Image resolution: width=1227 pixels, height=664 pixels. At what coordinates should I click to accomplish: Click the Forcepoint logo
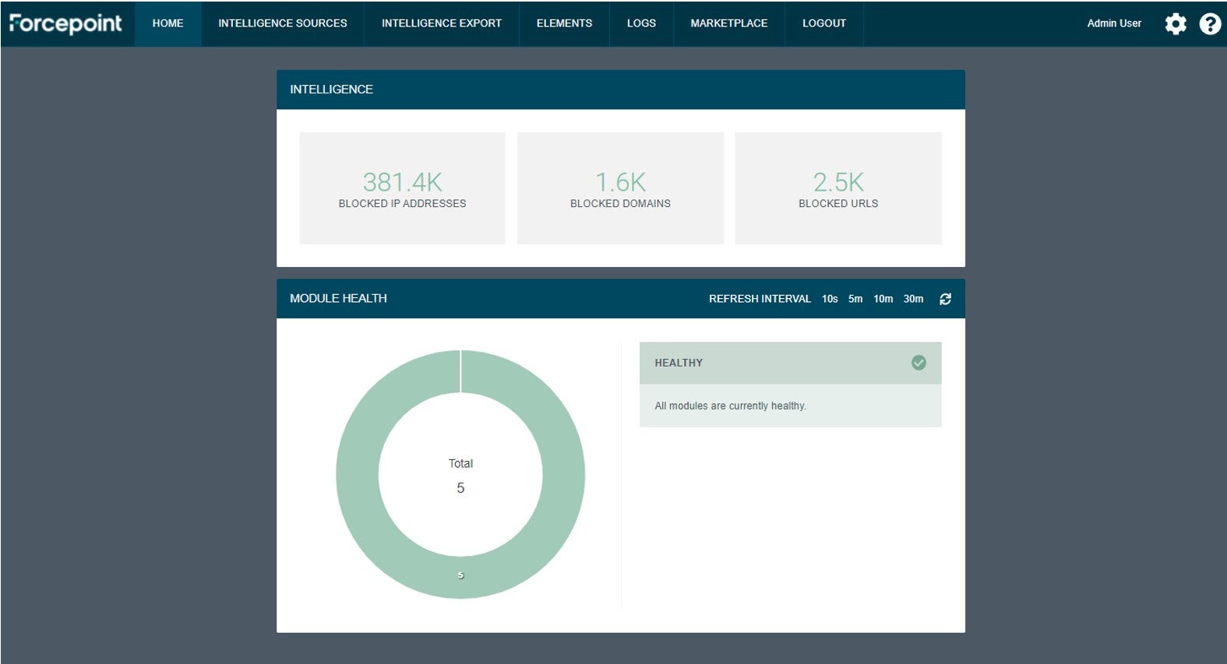tap(66, 23)
